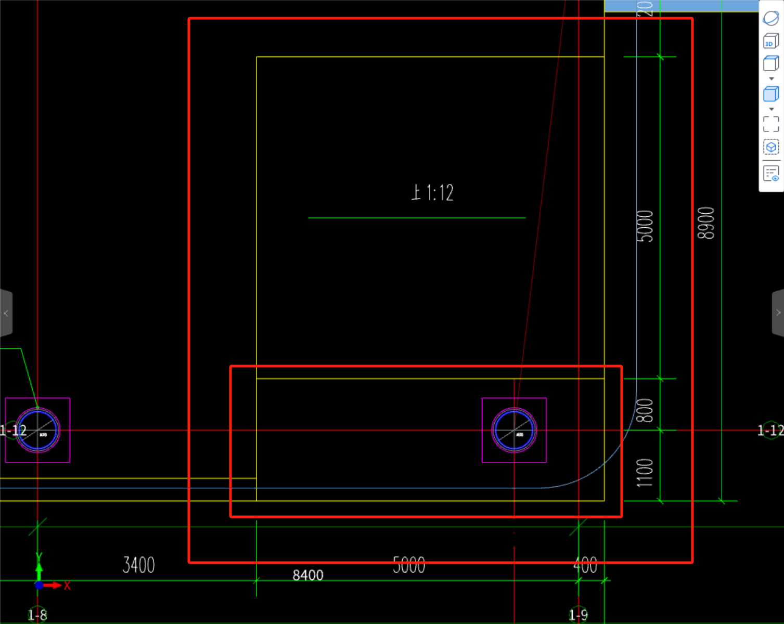
Task: Open the display settings list-with-eye icon
Action: (771, 173)
